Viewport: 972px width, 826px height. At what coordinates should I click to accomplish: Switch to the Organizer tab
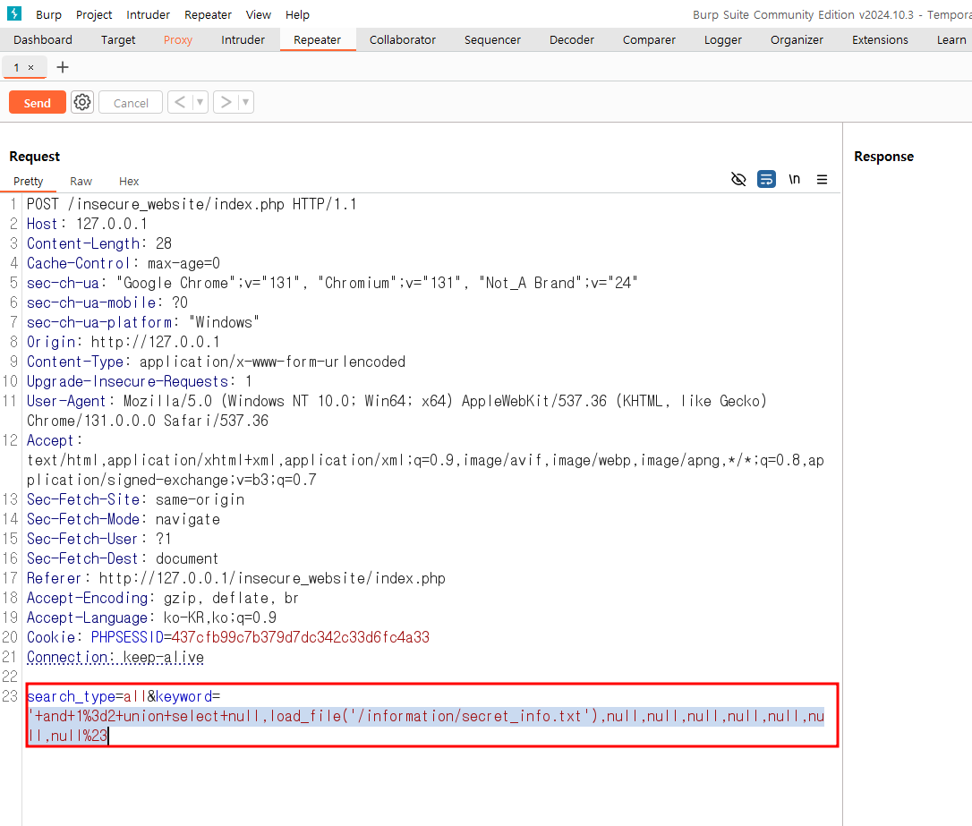pyautogui.click(x=797, y=39)
